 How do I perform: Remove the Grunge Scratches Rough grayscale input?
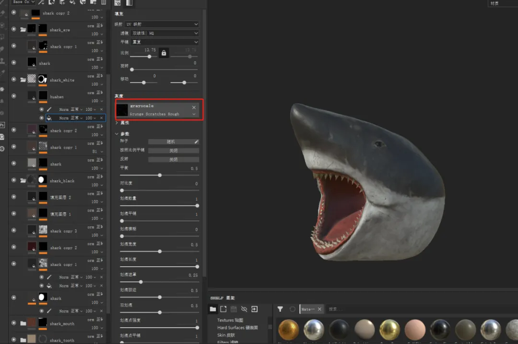coord(194,107)
